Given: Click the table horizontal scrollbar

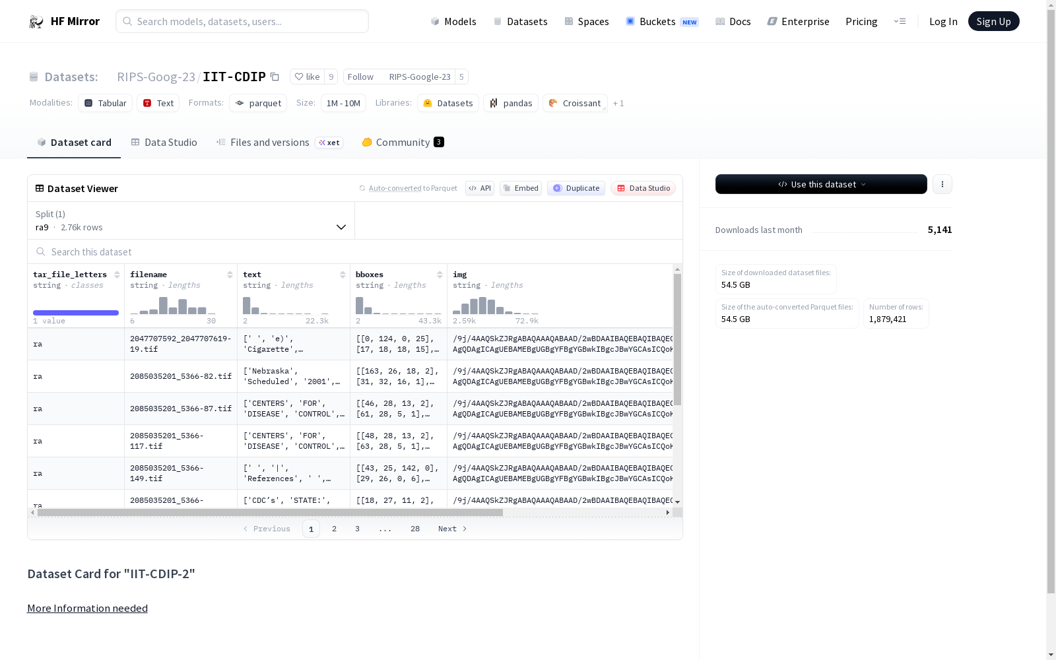Looking at the screenshot, I should [x=270, y=512].
